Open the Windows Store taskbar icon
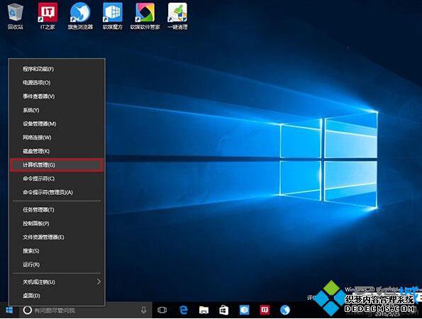The height and width of the screenshot is (319, 422). click(x=223, y=310)
